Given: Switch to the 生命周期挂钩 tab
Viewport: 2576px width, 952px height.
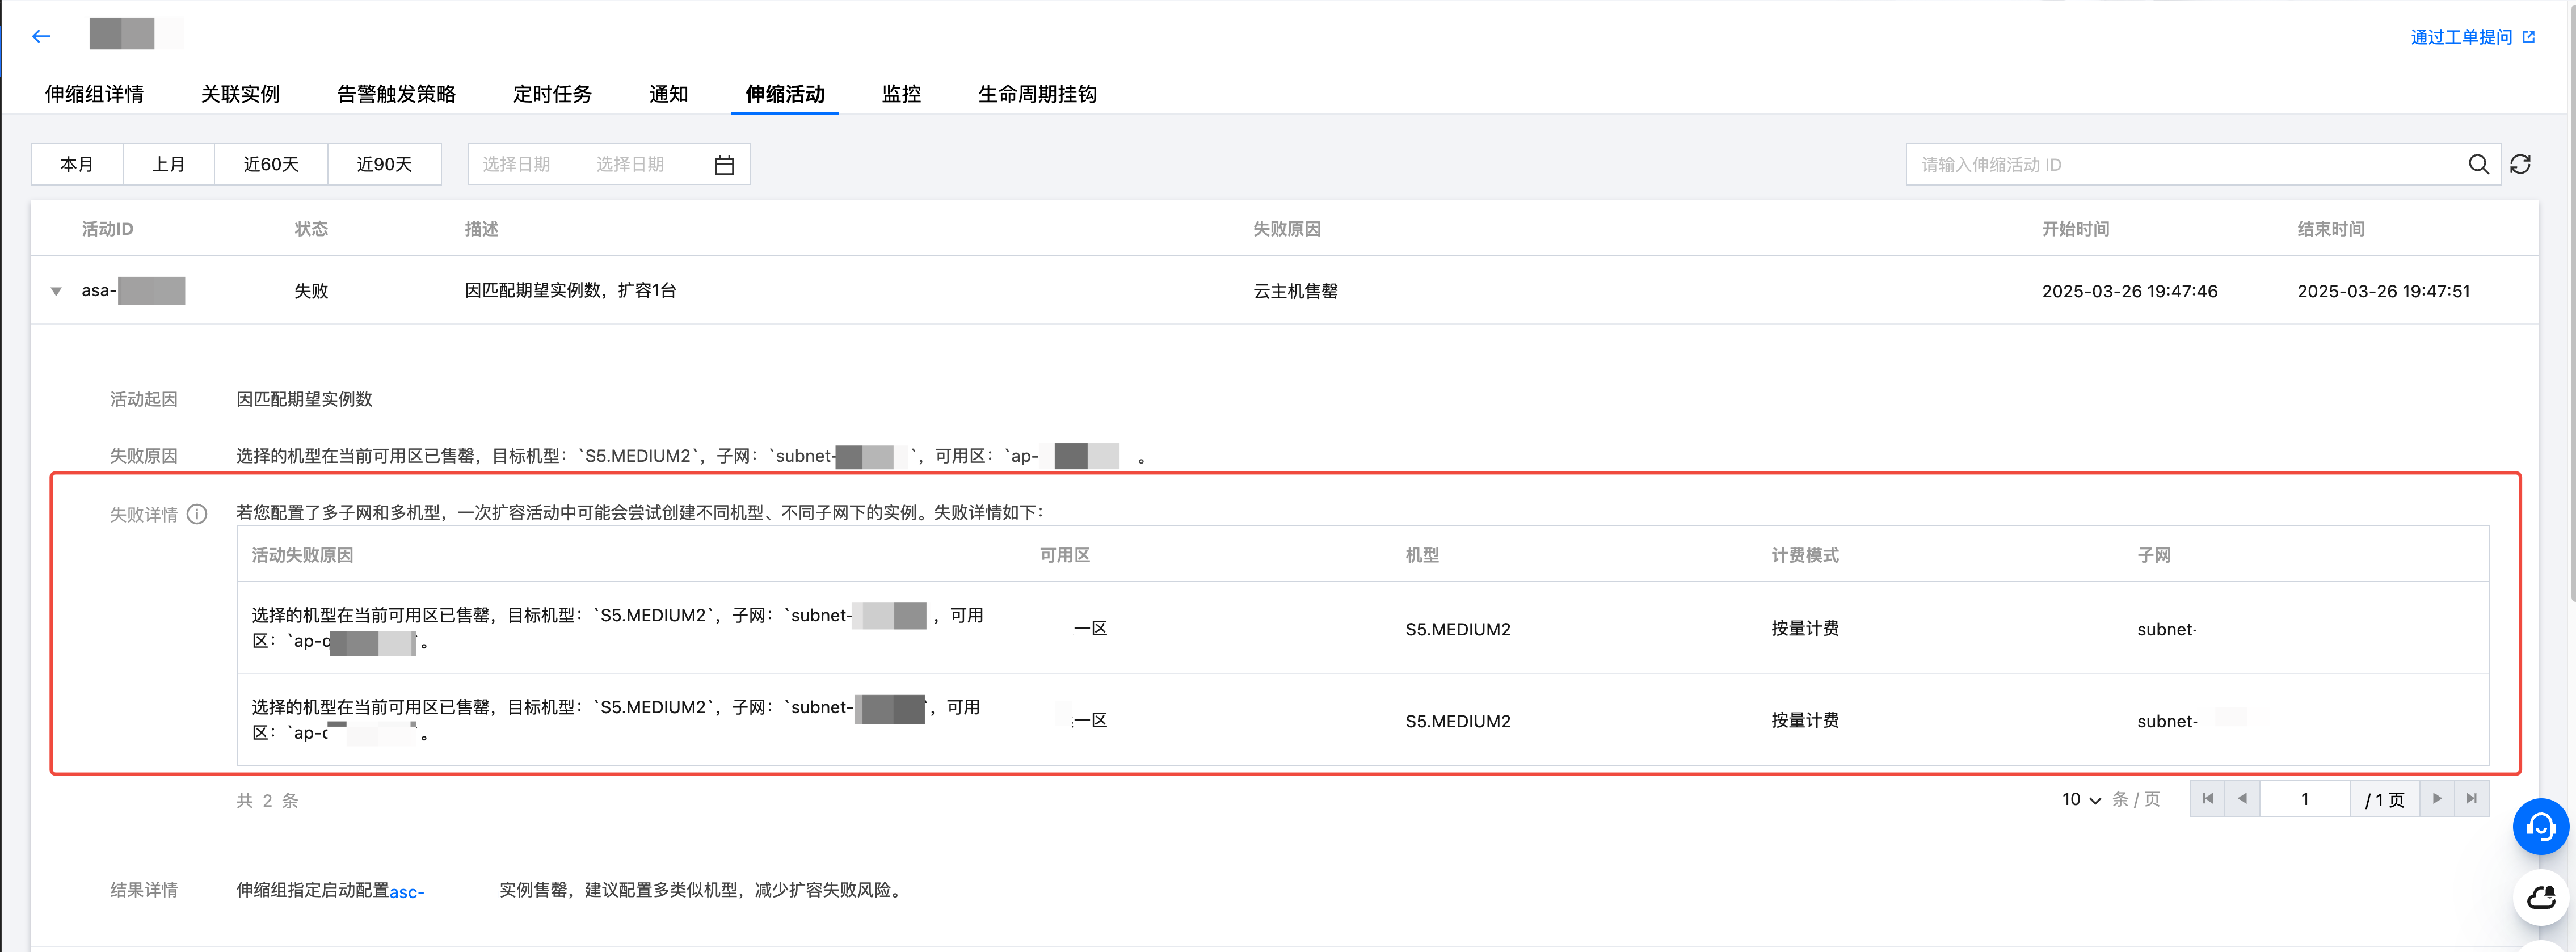Looking at the screenshot, I should [1037, 94].
